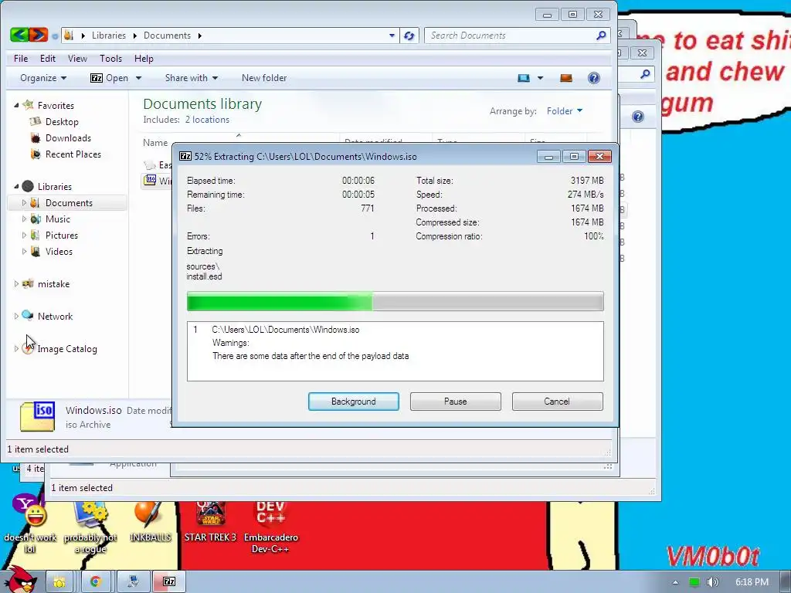Viewport: 791px width, 593px height.
Task: Open the View menu
Action: pyautogui.click(x=77, y=59)
